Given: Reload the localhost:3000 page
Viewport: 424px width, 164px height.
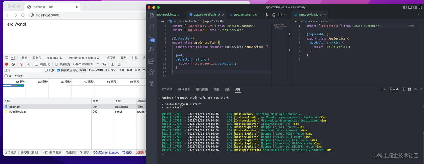Looking at the screenshot, I should pos(23,15).
